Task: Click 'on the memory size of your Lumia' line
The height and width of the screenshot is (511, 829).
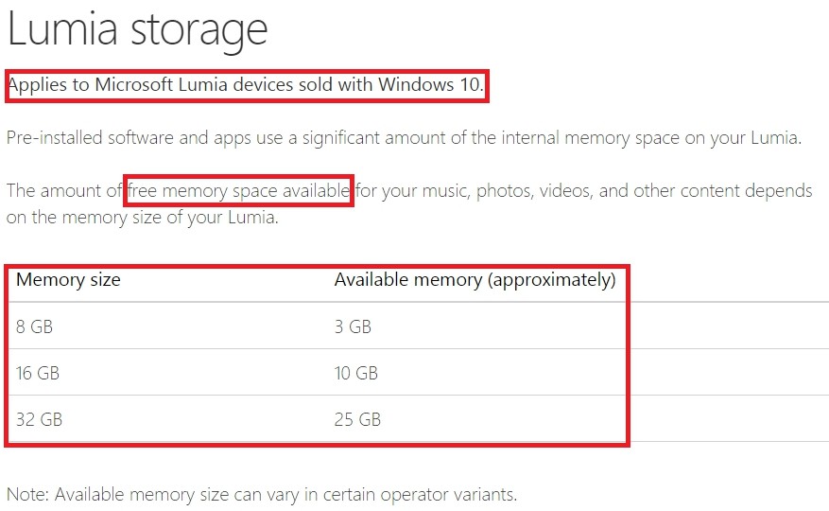Action: 142,218
